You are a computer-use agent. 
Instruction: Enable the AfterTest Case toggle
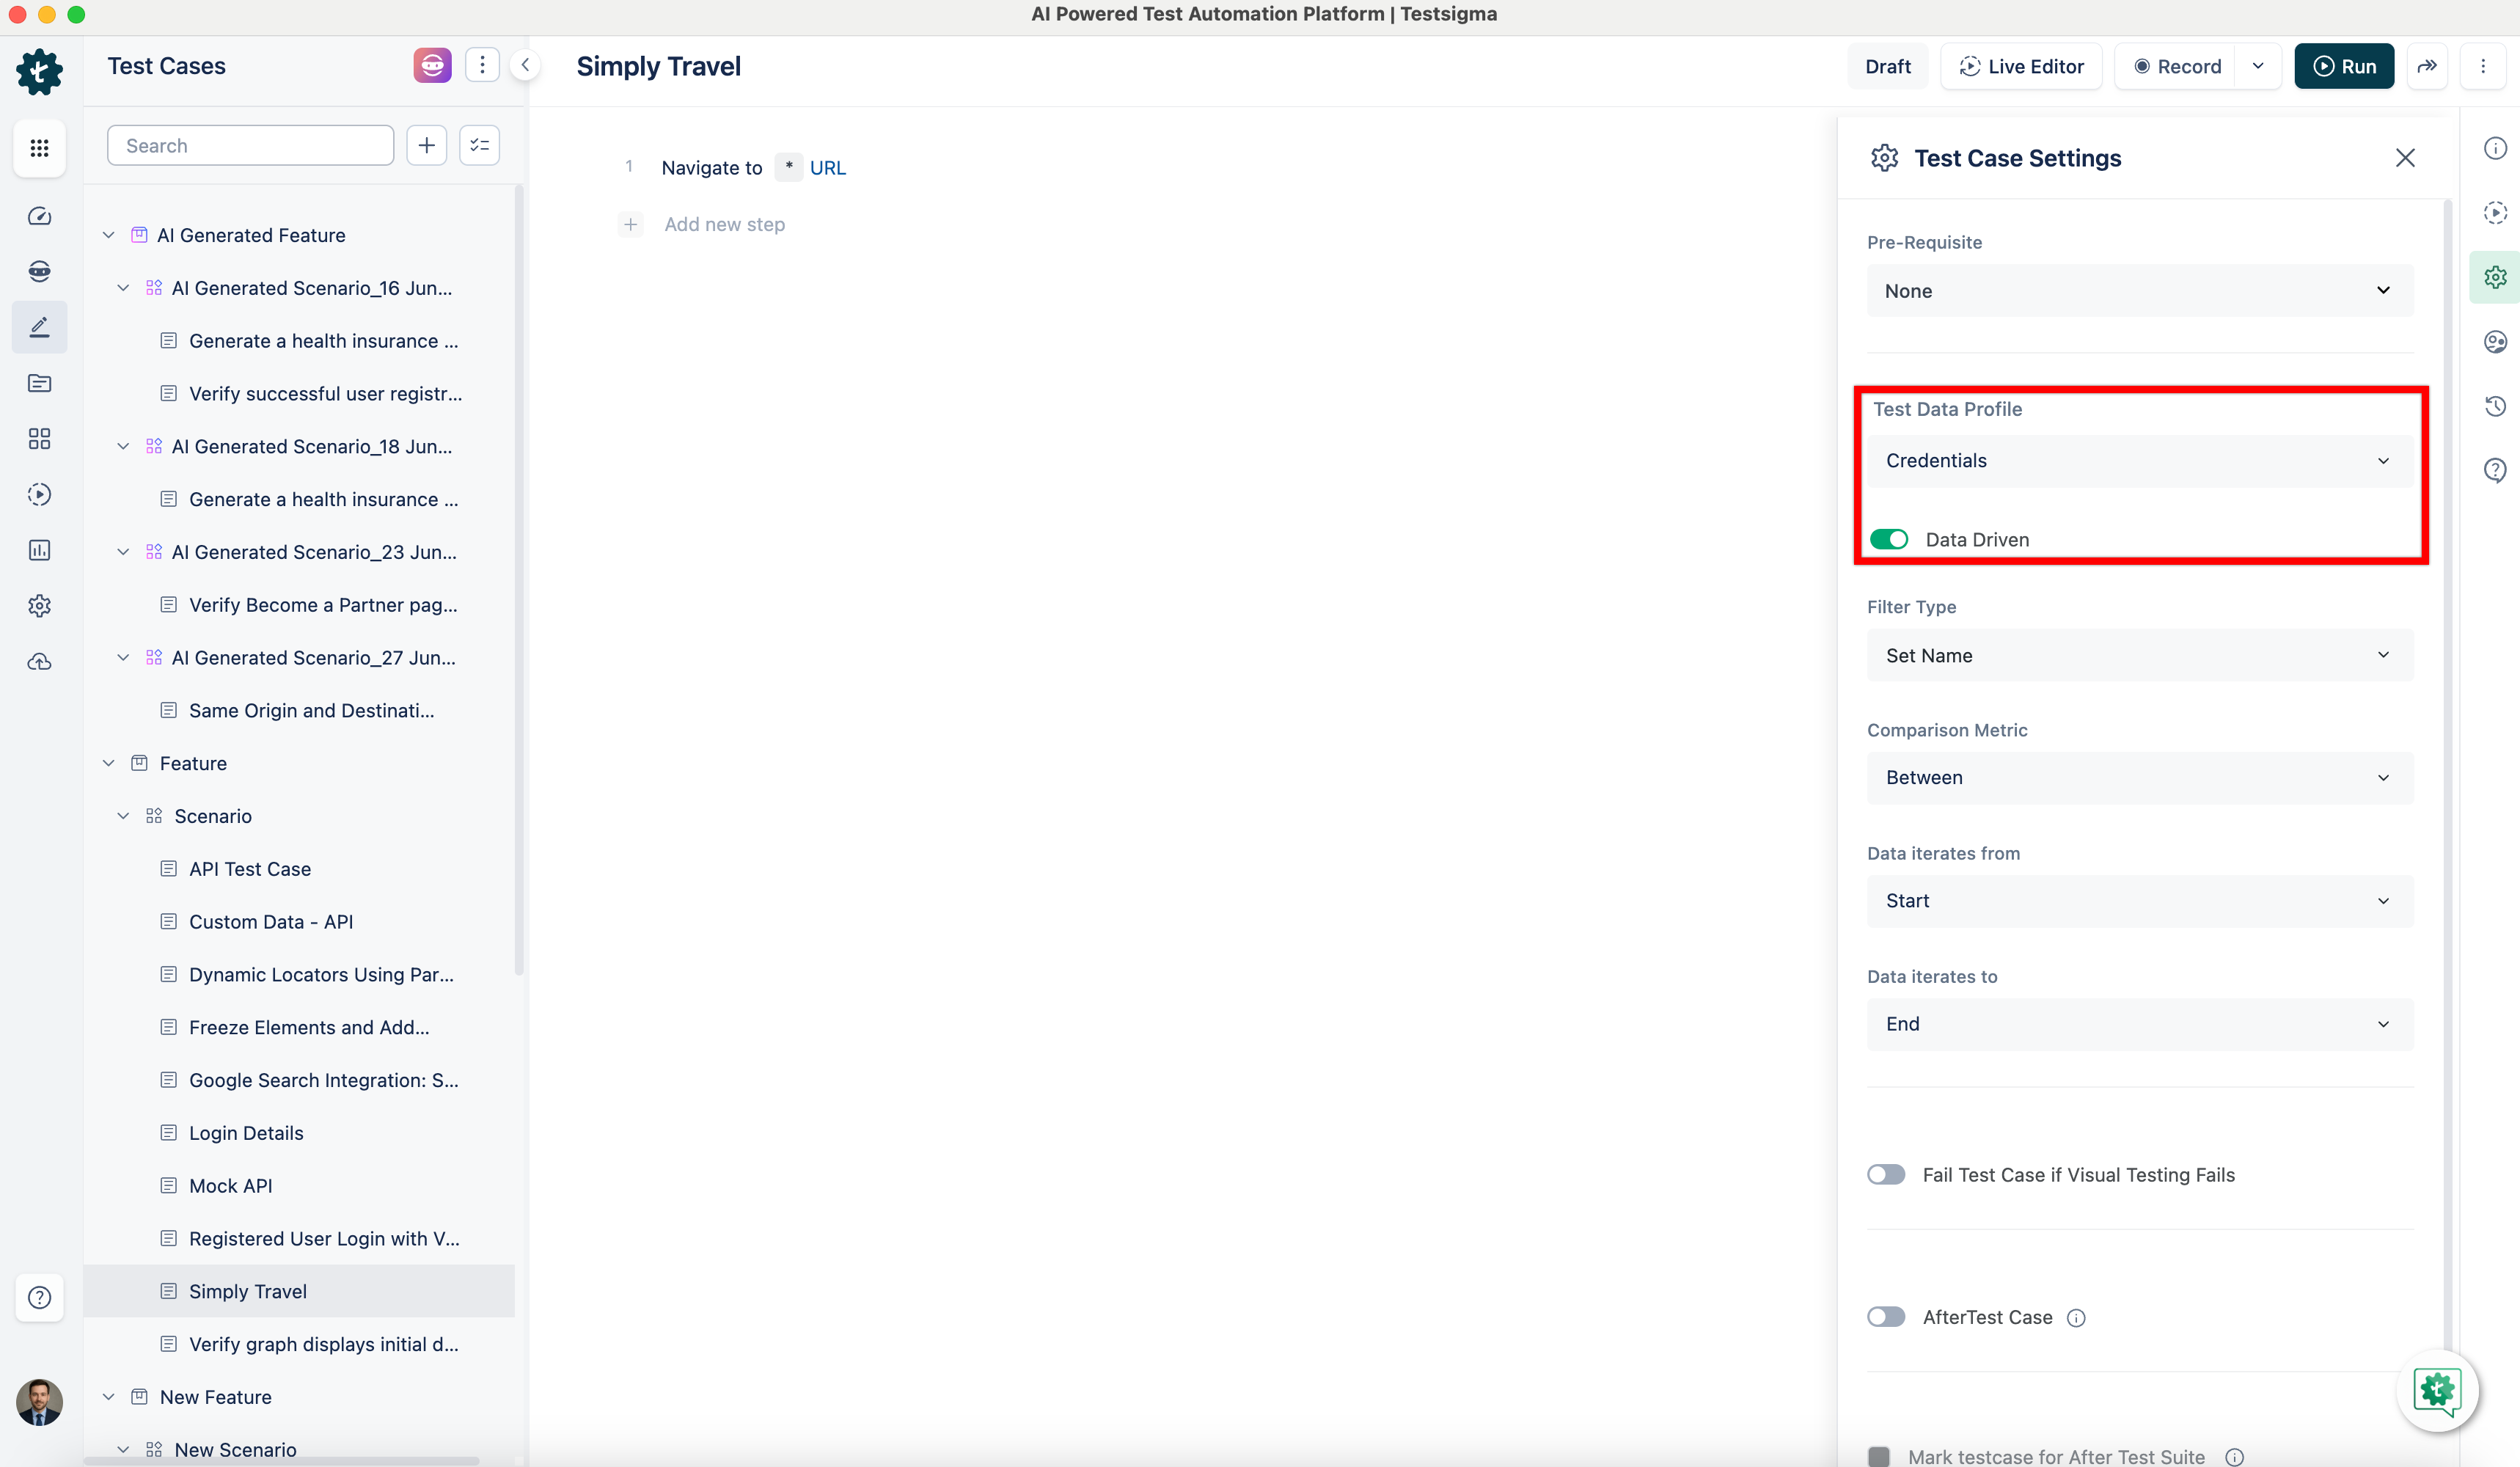point(1886,1316)
